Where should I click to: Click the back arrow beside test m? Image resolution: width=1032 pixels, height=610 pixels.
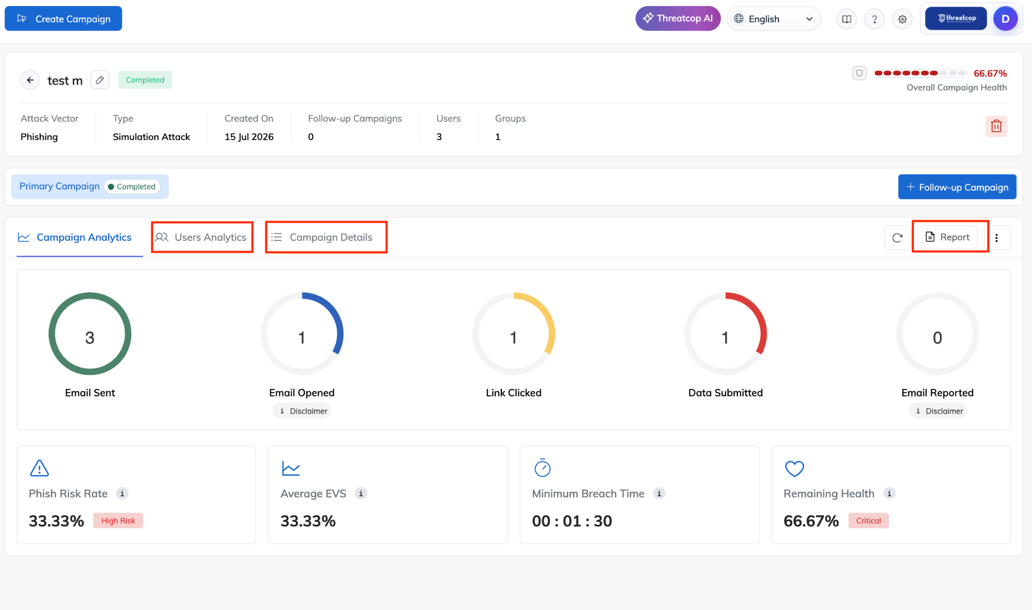point(30,80)
